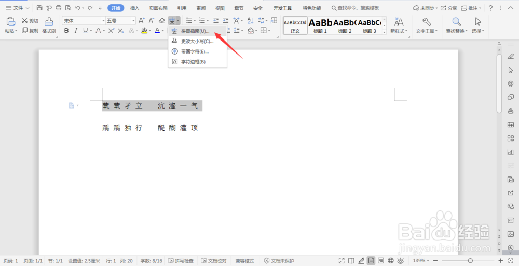Open the font name dropdown (宋体)
Viewport: 519px width, 266px height.
(103, 21)
